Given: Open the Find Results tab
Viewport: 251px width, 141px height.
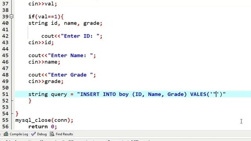Looking at the screenshot, I should (x=62, y=134).
